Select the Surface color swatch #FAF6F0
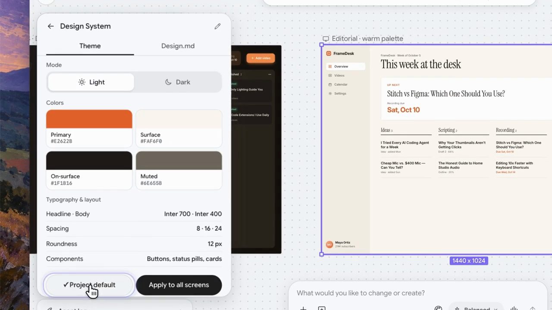Image resolution: width=552 pixels, height=310 pixels. (179, 128)
